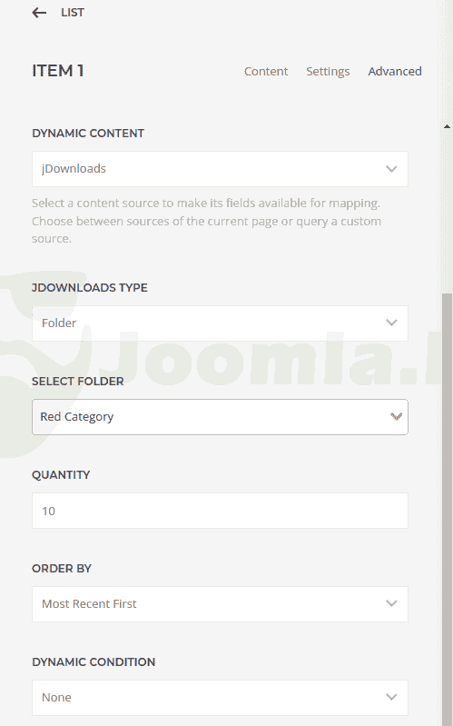This screenshot has height=726, width=453.
Task: Click the arrow icon in Red Category select
Action: point(396,416)
